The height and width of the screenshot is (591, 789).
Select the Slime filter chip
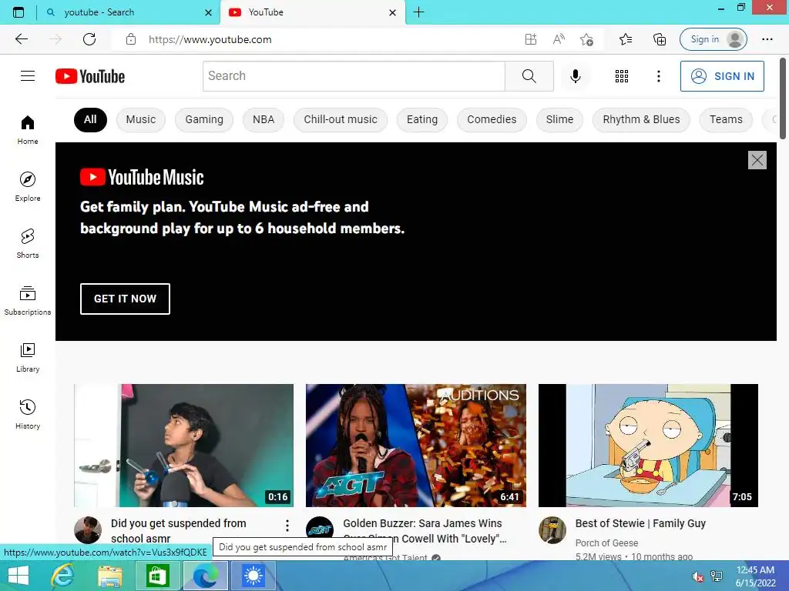pyautogui.click(x=559, y=119)
